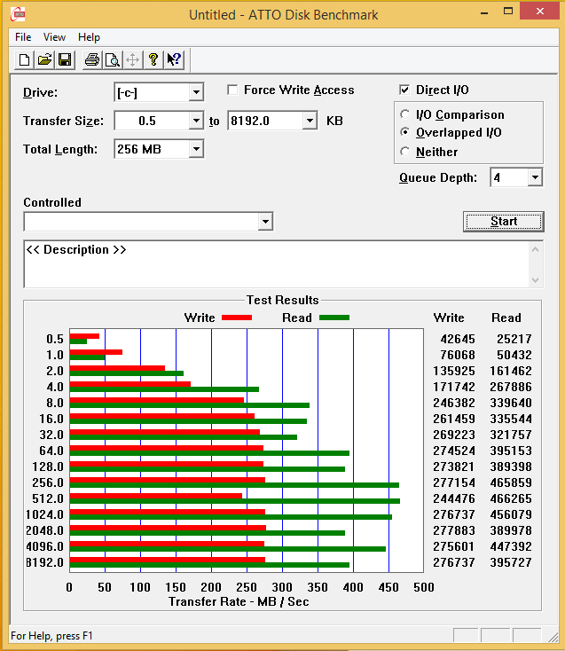The height and width of the screenshot is (651, 565).
Task: Open the View menu
Action: (54, 37)
